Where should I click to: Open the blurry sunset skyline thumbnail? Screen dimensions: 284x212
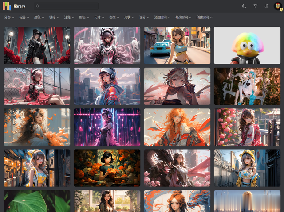pyautogui.click(x=247, y=201)
